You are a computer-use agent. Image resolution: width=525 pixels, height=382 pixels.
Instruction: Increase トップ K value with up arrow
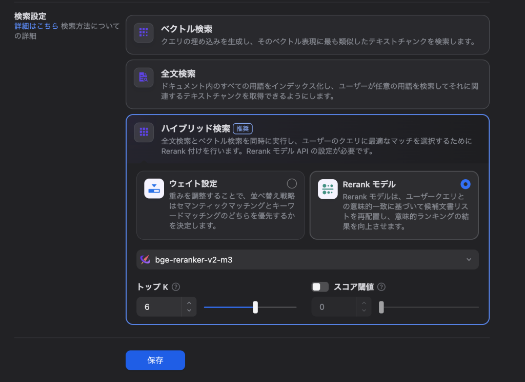189,303
